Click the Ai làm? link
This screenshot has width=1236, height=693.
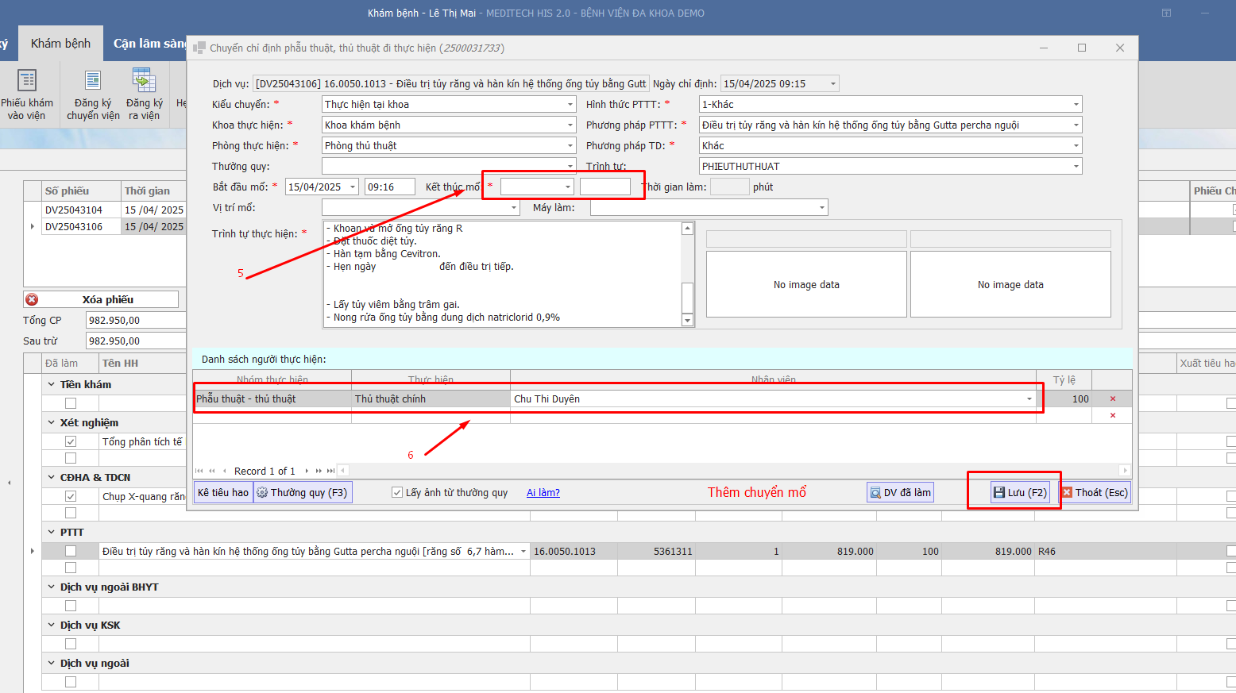point(543,492)
